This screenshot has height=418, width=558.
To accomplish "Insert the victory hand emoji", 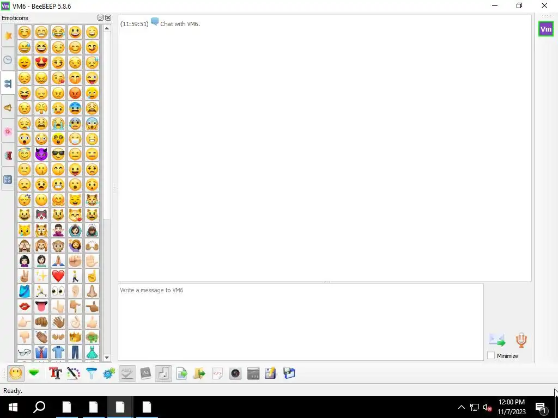I will [25, 276].
